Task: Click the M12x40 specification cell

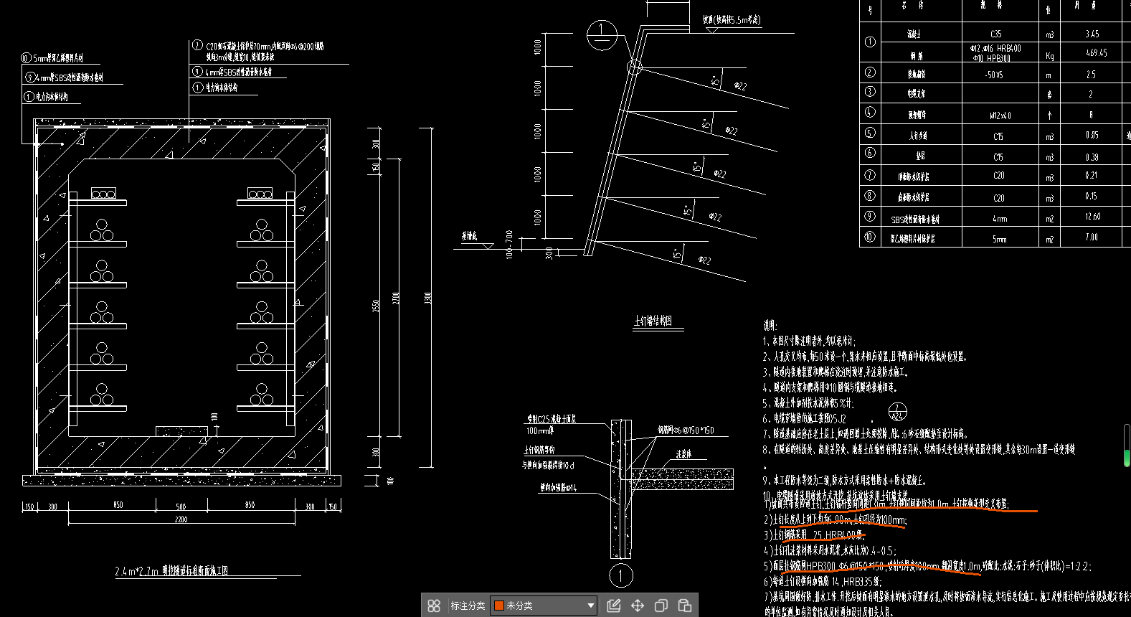Action: (999, 115)
